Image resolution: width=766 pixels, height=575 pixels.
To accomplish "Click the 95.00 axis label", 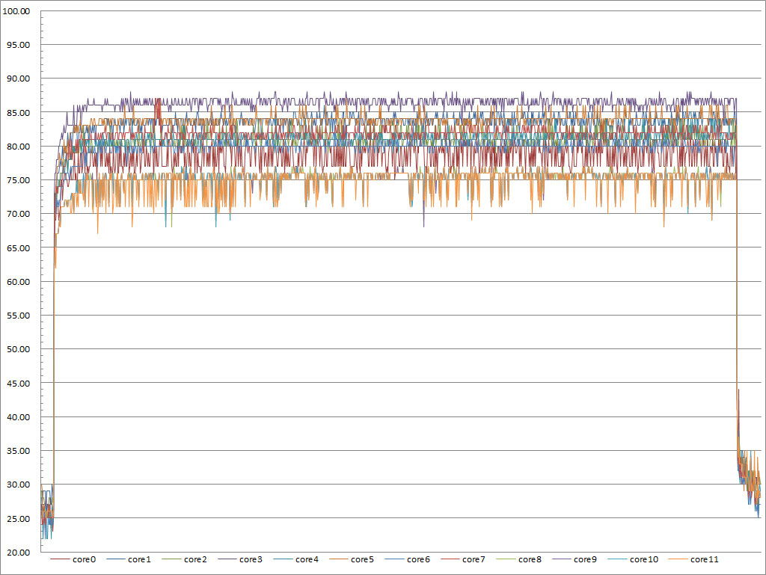I will (x=18, y=45).
